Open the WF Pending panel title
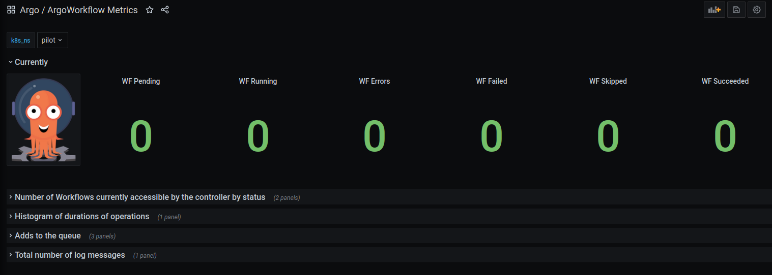Screen dimensions: 772x275 pos(141,81)
